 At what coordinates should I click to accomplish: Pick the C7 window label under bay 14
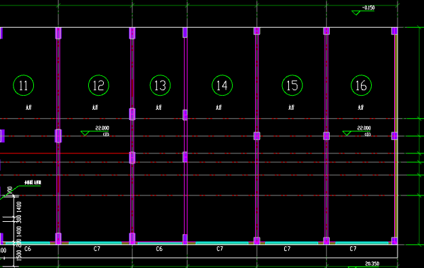pyautogui.click(x=220, y=249)
